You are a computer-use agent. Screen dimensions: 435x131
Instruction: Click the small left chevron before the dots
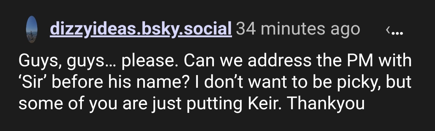pos(388,30)
